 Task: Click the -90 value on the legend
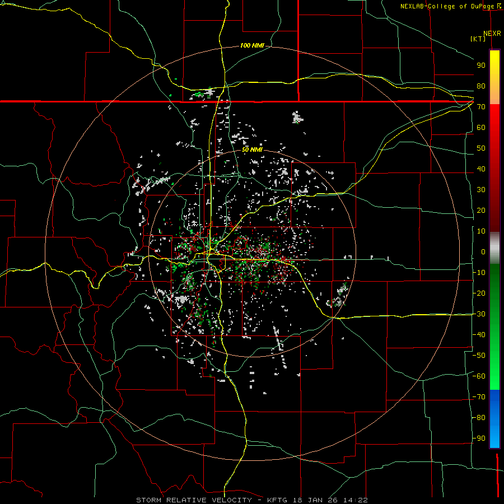click(x=479, y=438)
